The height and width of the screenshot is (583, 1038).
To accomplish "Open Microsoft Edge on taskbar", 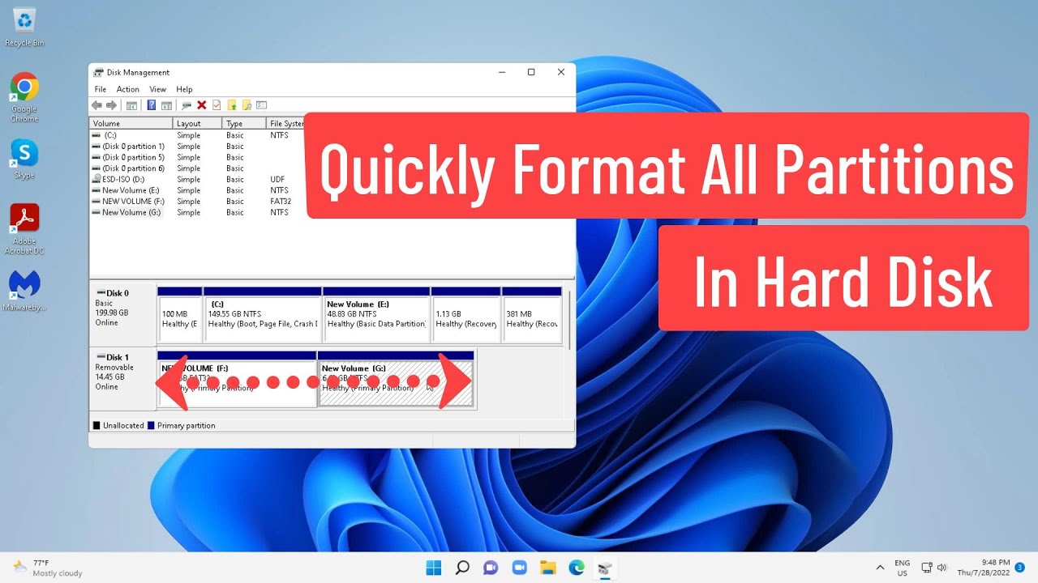I will tap(576, 568).
